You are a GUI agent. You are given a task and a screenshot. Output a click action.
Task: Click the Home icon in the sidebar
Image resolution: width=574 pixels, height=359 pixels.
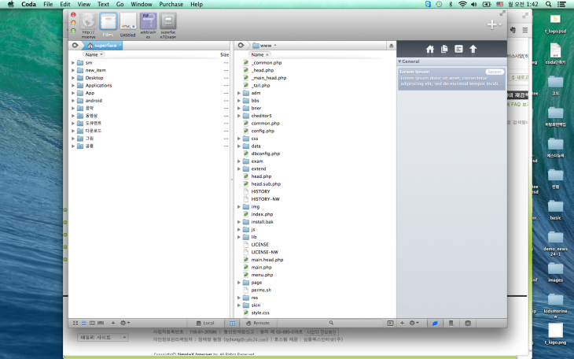pos(429,49)
